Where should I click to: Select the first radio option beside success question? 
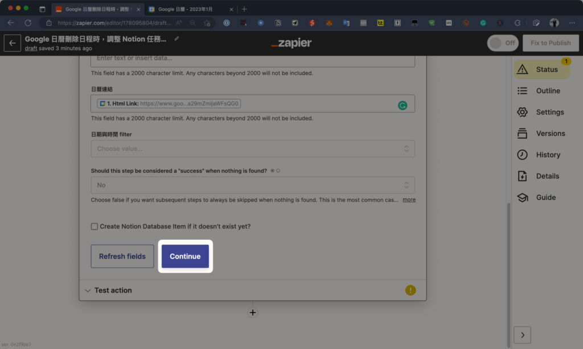(x=272, y=171)
